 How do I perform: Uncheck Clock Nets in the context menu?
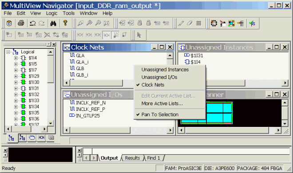point(153,85)
